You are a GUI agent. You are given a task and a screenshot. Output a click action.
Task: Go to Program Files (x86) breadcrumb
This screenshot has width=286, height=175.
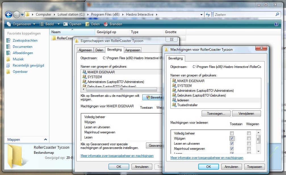pyautogui.click(x=105, y=14)
